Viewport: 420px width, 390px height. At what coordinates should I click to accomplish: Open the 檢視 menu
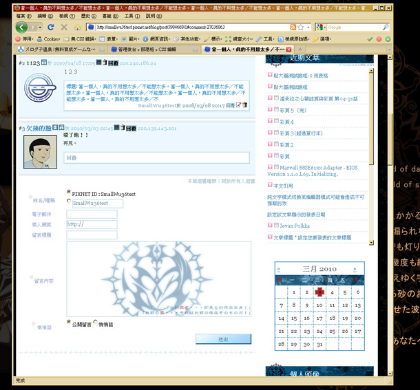click(x=67, y=16)
